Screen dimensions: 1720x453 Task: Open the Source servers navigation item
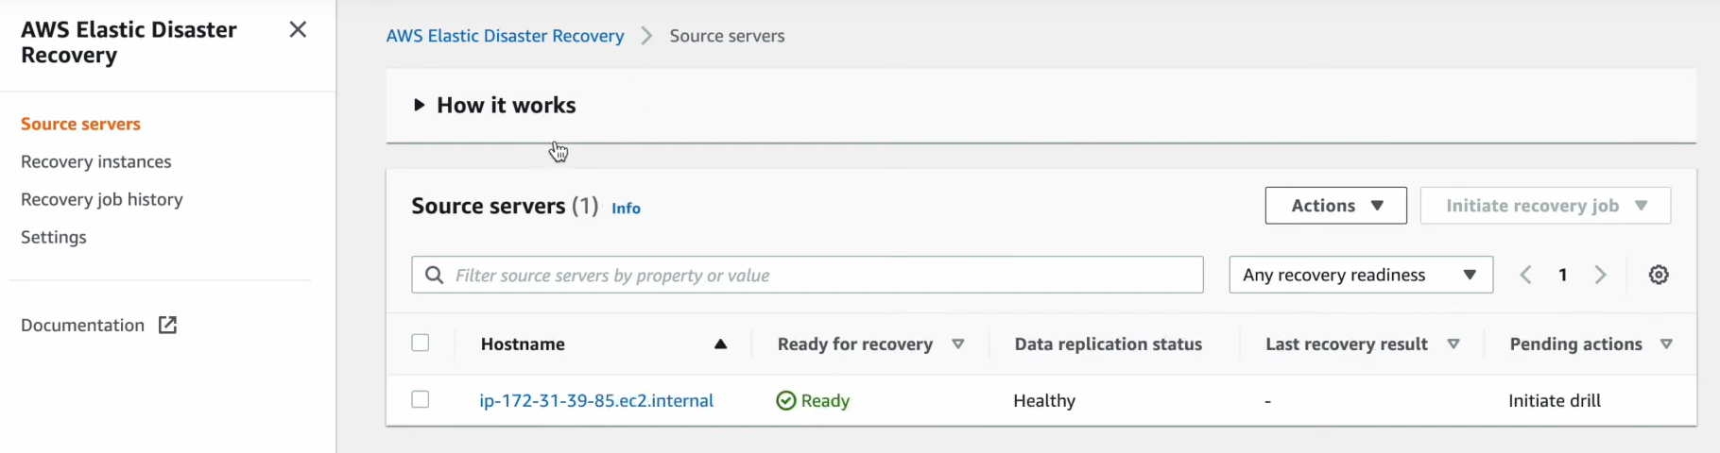tap(80, 124)
